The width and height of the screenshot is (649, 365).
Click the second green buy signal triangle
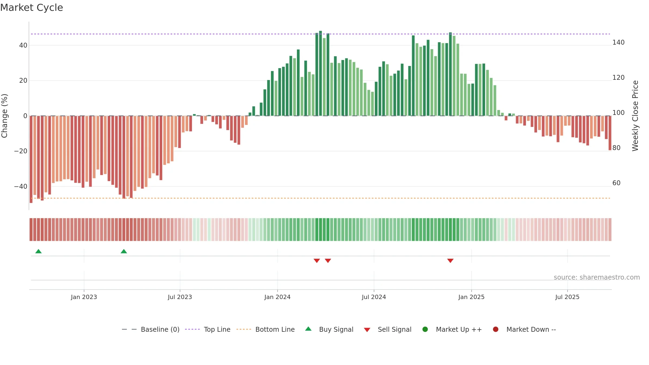pos(124,251)
